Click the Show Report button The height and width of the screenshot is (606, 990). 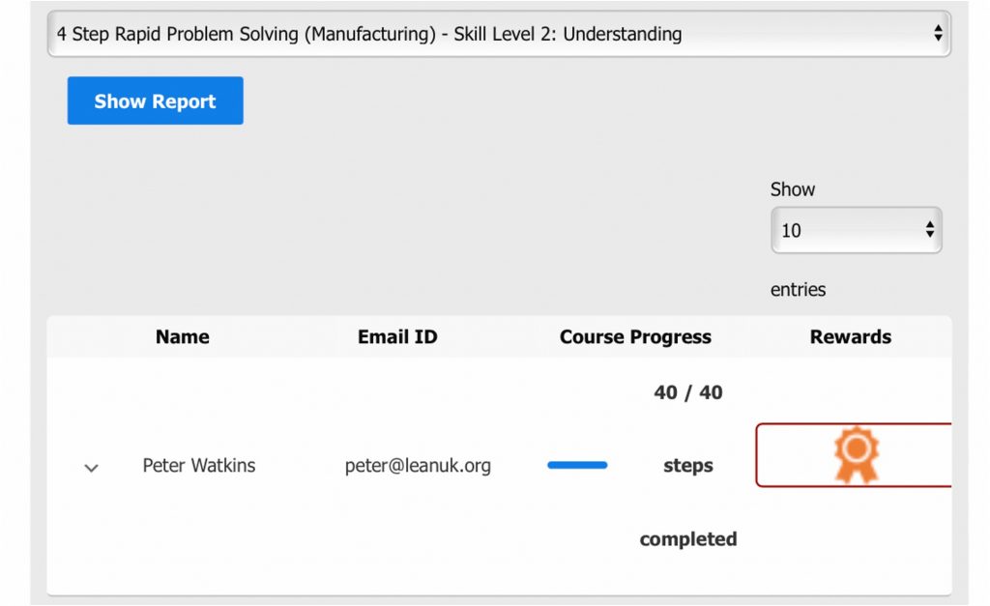point(156,101)
